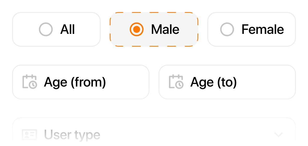
Task: Choose the dashed-outline Male option card
Action: pos(154,29)
